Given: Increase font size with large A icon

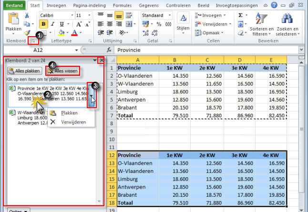Looking at the screenshot, I should point(79,24).
